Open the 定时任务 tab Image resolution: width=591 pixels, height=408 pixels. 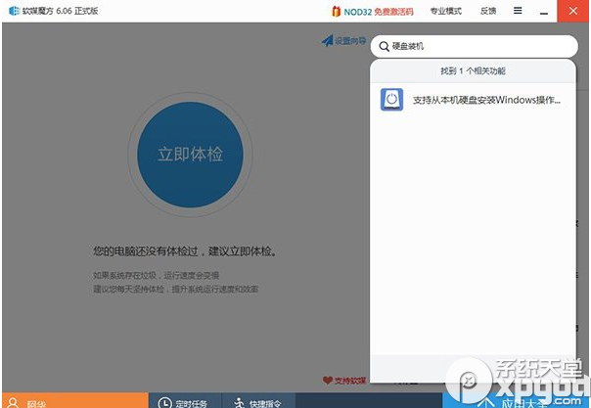click(185, 400)
